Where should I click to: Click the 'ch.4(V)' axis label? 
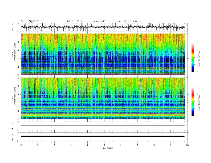pos(13,137)
